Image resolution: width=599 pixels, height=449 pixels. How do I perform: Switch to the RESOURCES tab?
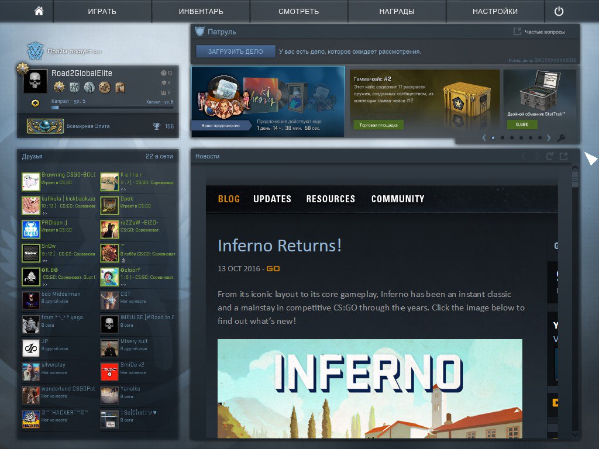[x=331, y=199]
